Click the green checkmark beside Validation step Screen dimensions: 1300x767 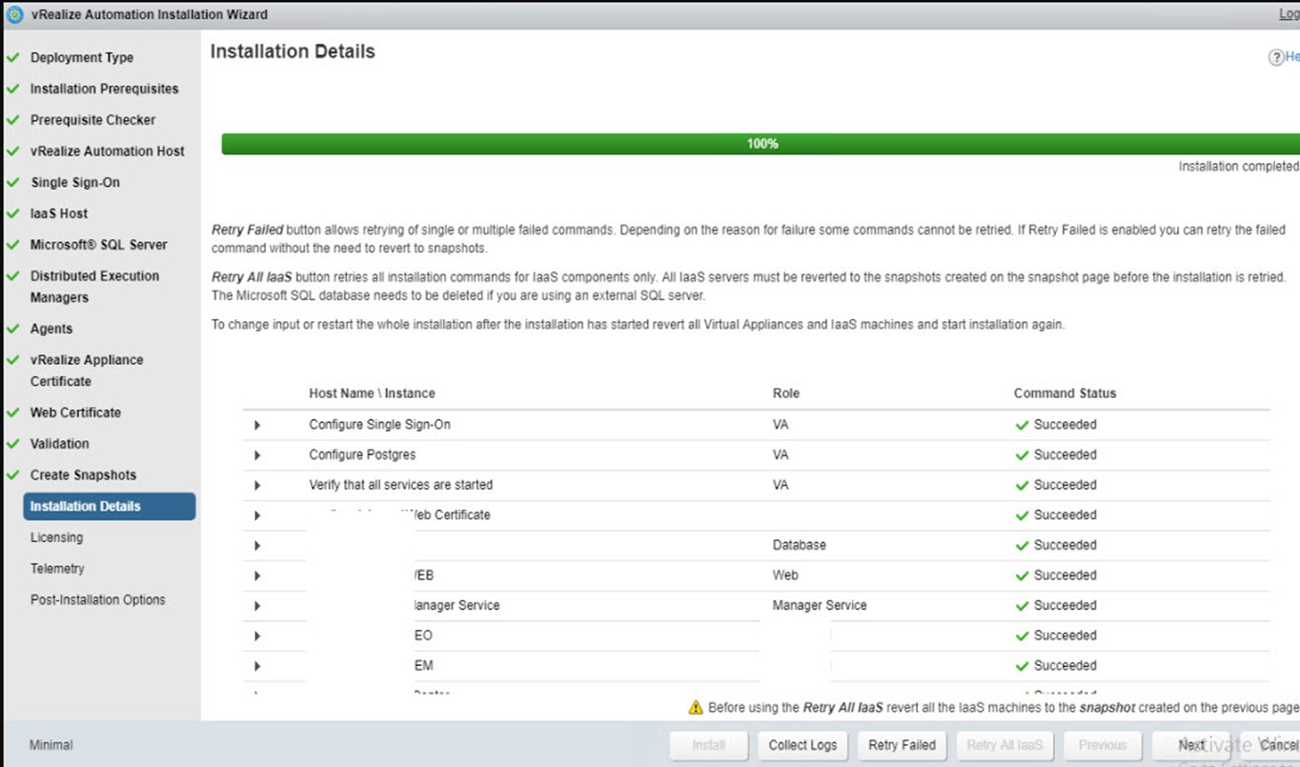pos(12,444)
